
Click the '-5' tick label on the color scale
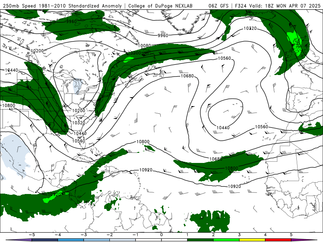[x=32, y=235]
